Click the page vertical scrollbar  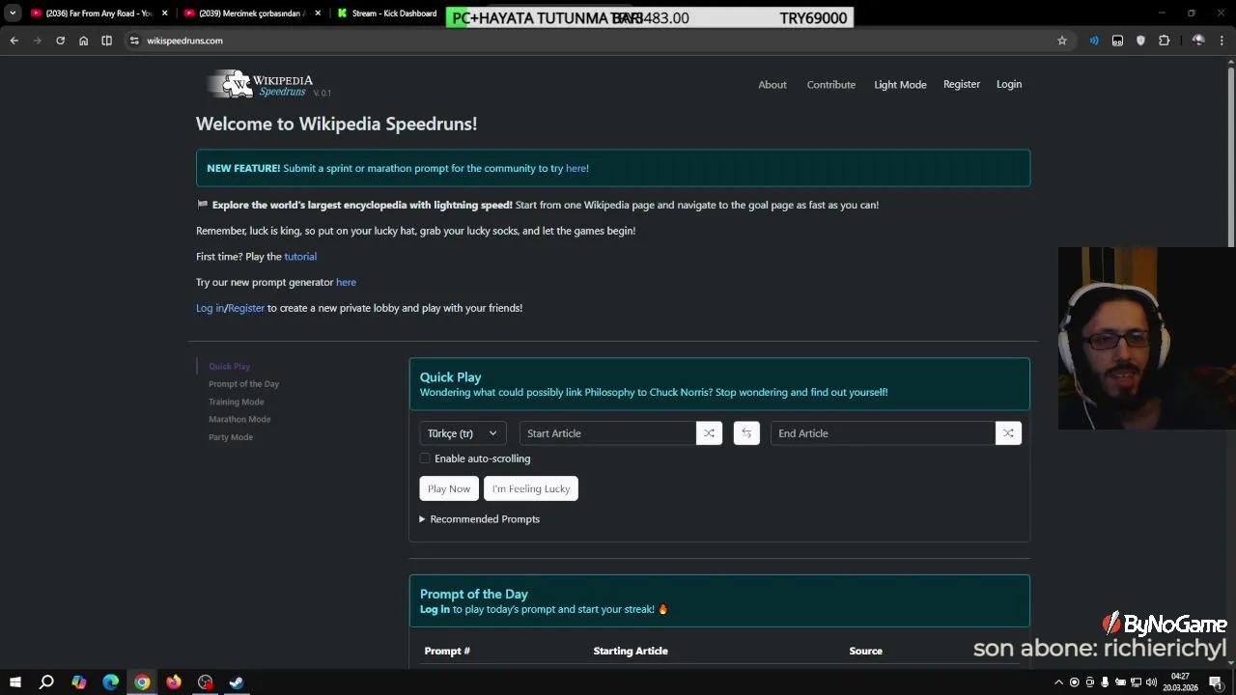pyautogui.click(x=1230, y=154)
